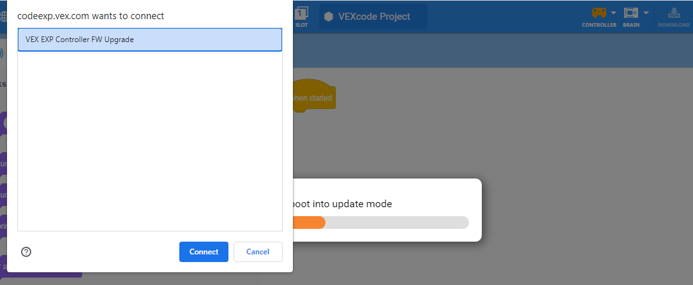
Task: Click the orange update progress bar
Action: pos(309,223)
